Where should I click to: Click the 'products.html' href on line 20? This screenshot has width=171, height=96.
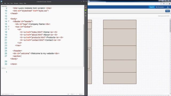click(38, 37)
